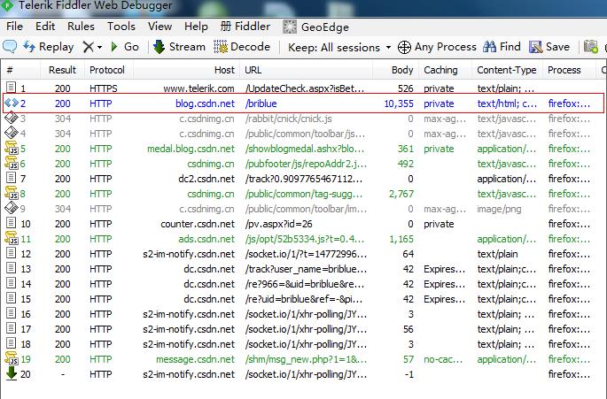Select host medal.blog.csdn.net
Viewport: 607px width, 399px height.
pyautogui.click(x=191, y=149)
